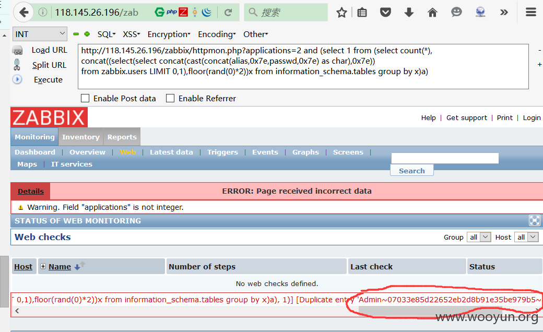Open the SQL menu
Screen dimensions: 543x332
[107, 34]
